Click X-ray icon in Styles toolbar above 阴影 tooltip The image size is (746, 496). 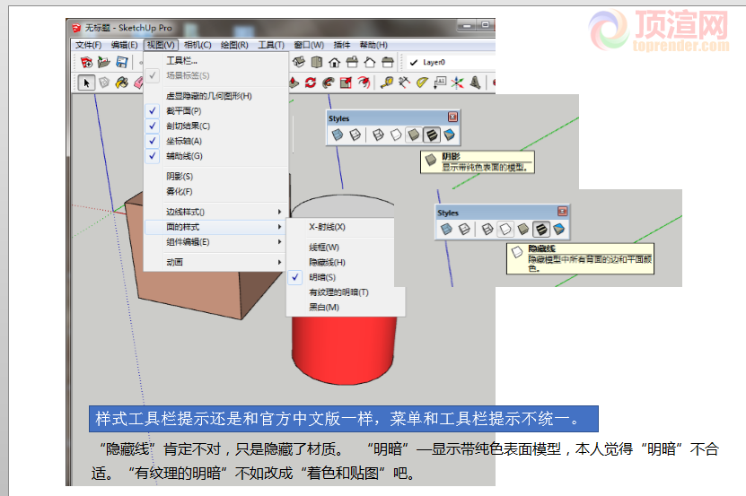[338, 135]
